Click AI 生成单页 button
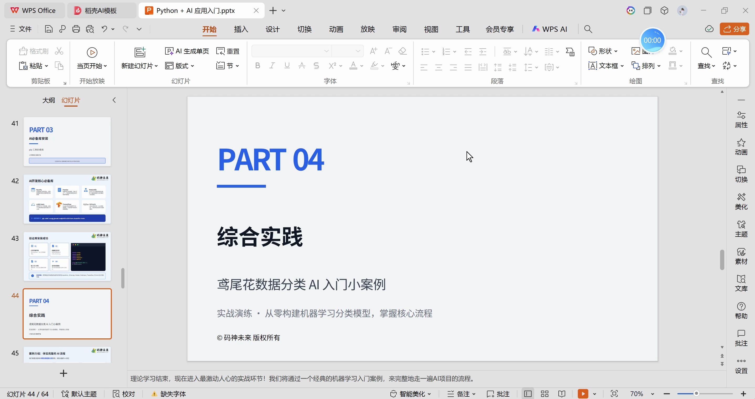The width and height of the screenshot is (755, 399). click(x=187, y=51)
